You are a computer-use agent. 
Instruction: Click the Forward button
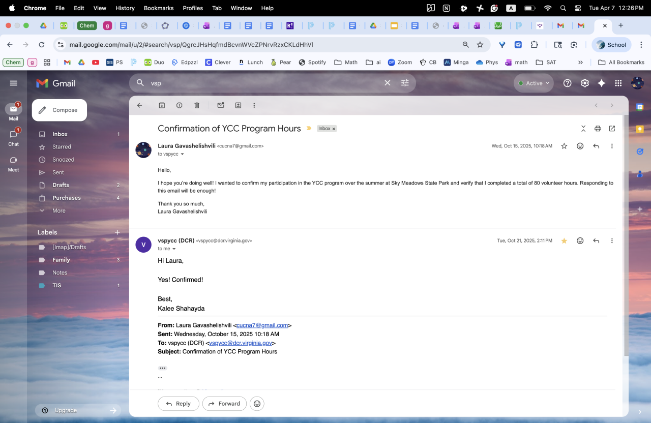(224, 404)
